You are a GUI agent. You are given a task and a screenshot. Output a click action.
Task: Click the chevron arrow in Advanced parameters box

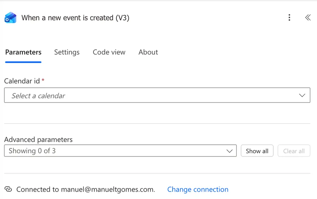pos(229,151)
